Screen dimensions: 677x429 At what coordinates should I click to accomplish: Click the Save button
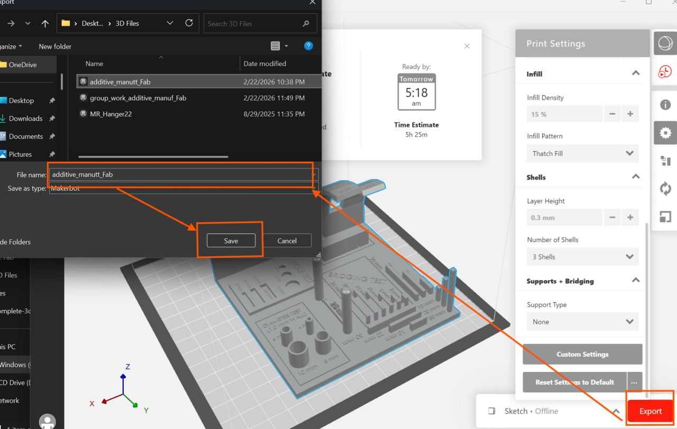(231, 240)
